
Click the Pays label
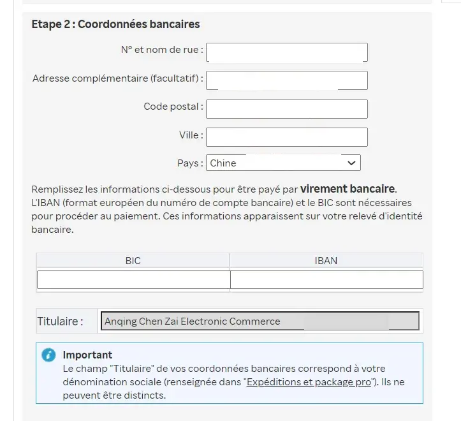(190, 163)
